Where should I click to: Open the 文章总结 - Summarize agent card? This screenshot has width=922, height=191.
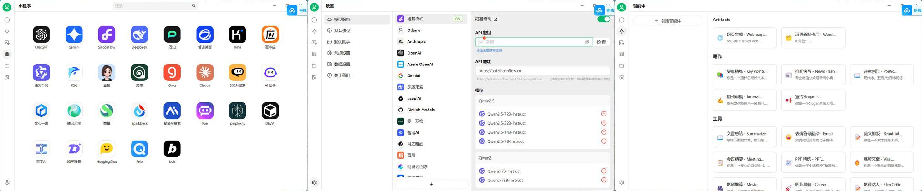(744, 137)
